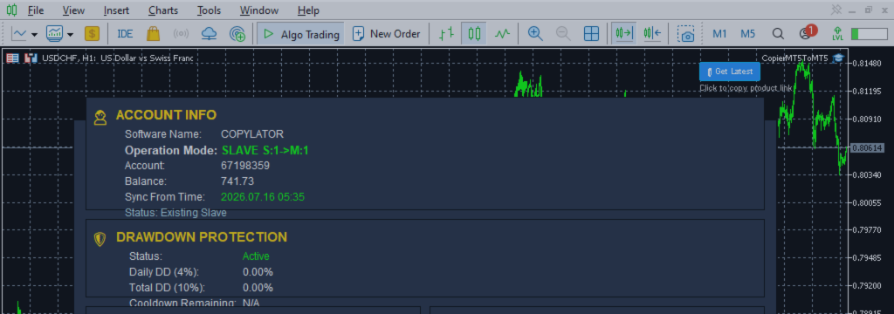Click the radar icon with green plus
This screenshot has width=894, height=314.
237,34
